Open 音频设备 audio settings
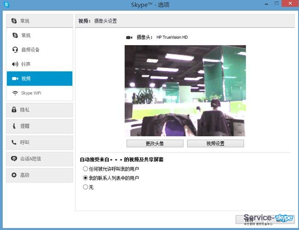The width and height of the screenshot is (299, 230). pos(40,50)
